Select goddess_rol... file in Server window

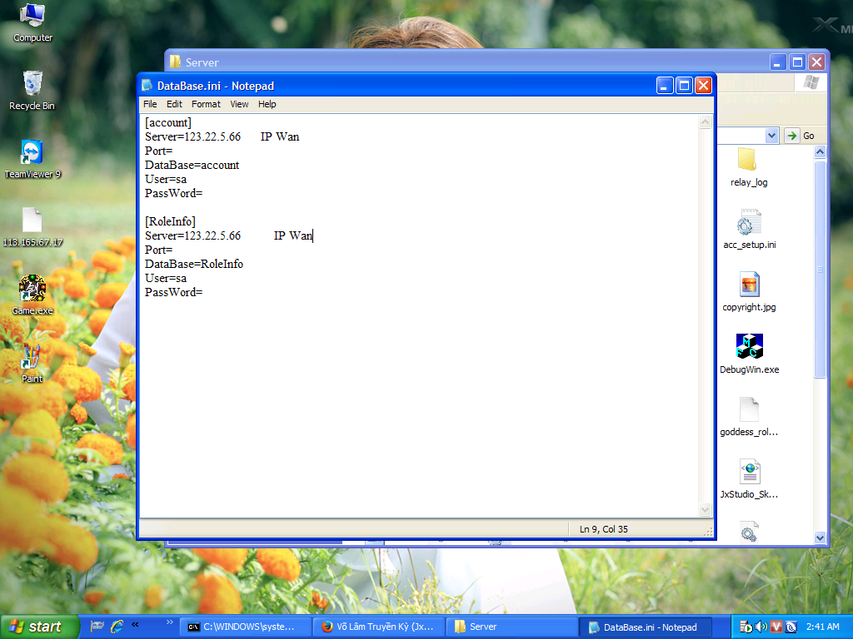(x=749, y=416)
